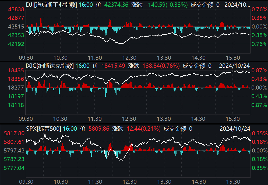Click 09:30 on the DJI time axis
Image resolution: width=268 pixels, height=185 pixels.
26,58
